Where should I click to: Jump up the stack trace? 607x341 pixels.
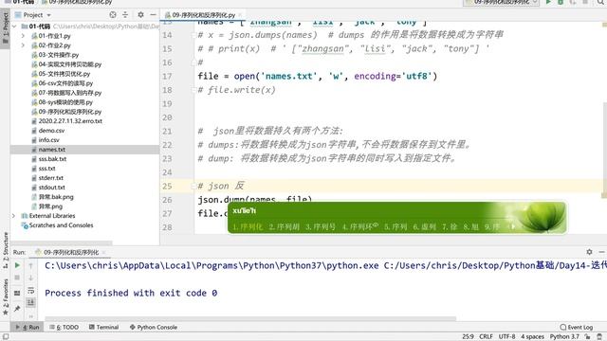tap(31, 265)
